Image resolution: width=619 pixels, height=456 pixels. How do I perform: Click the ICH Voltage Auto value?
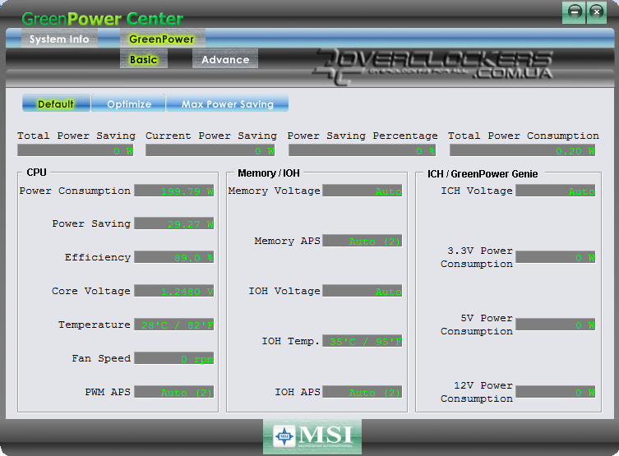[556, 191]
